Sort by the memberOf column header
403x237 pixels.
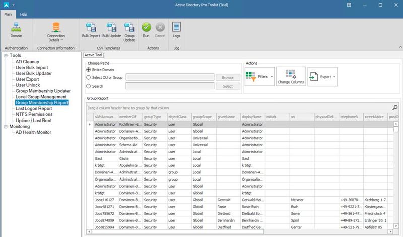pyautogui.click(x=130, y=117)
